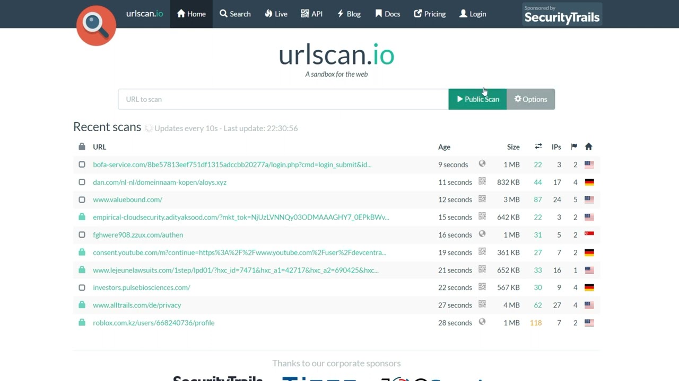The width and height of the screenshot is (679, 381).
Task: Open the www.valuebound.com/ scan
Action: (x=127, y=199)
